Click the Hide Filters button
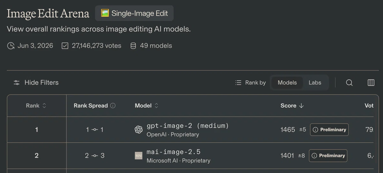 pos(36,83)
